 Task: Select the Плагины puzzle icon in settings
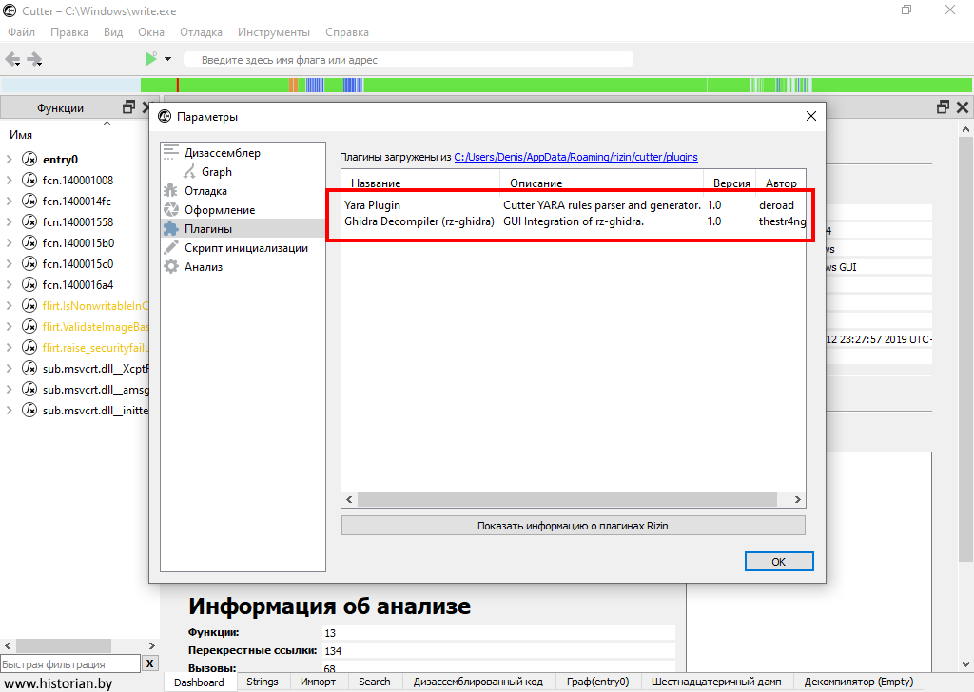[x=171, y=229]
